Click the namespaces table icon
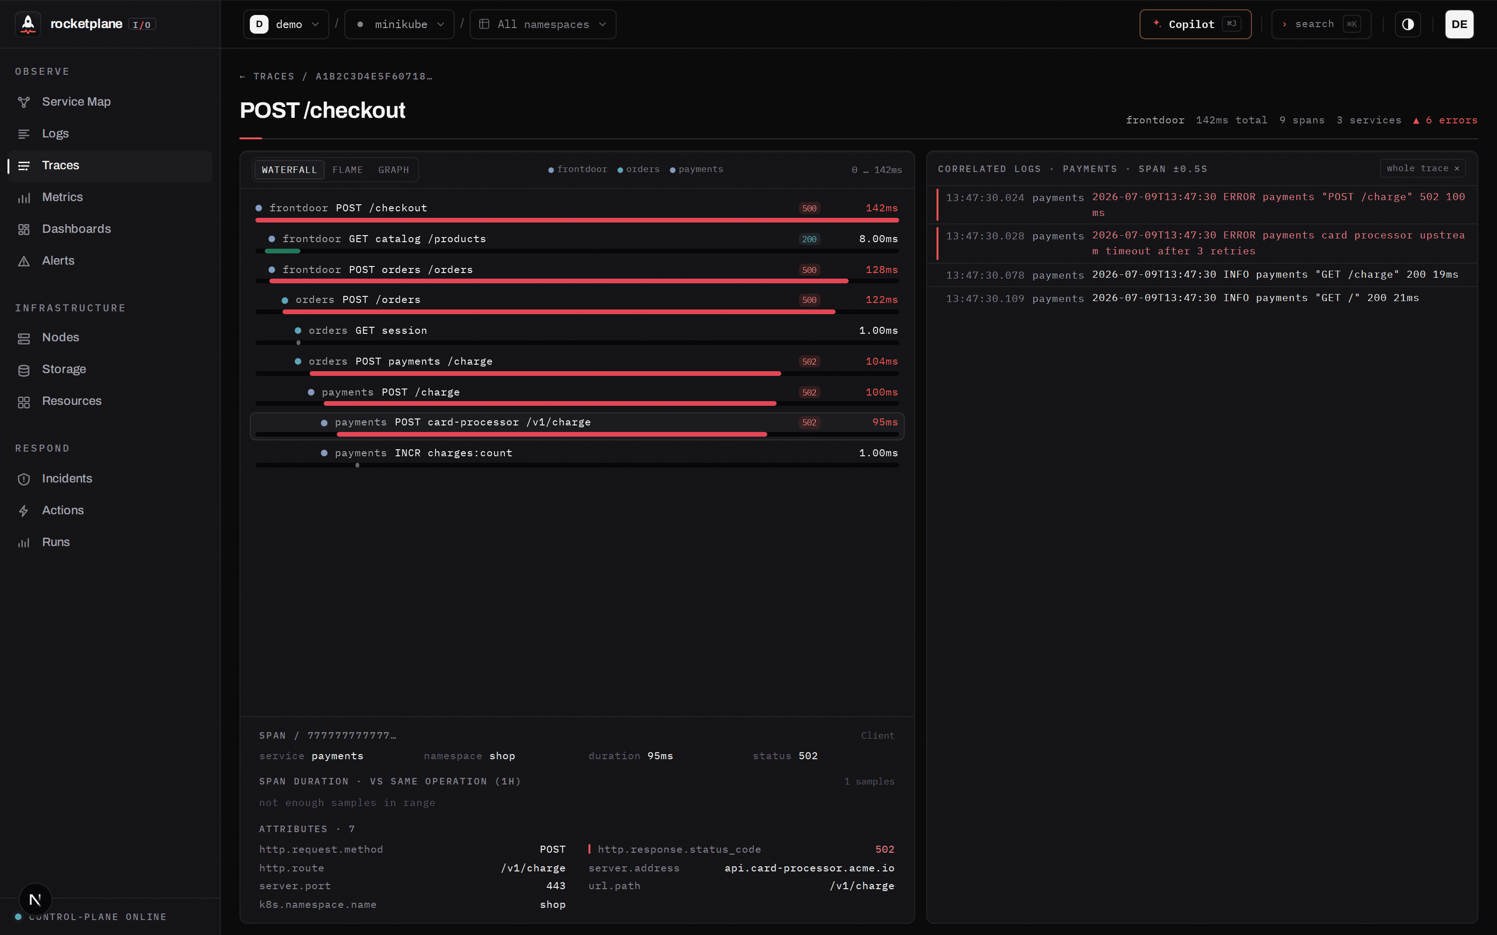 click(x=484, y=24)
